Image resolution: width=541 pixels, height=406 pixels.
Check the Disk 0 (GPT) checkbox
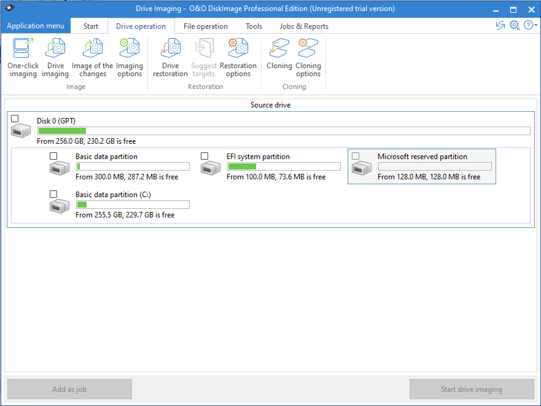15,119
